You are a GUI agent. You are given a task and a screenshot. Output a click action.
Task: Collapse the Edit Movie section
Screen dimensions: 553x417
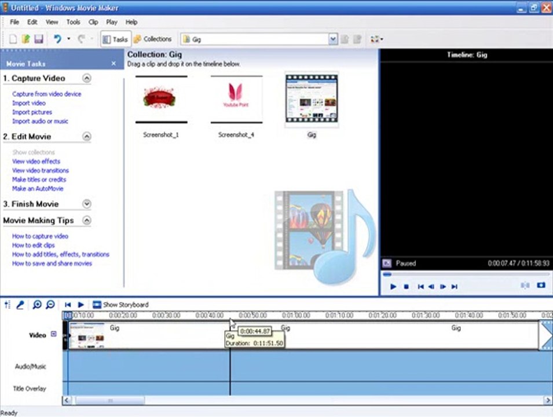coord(87,136)
